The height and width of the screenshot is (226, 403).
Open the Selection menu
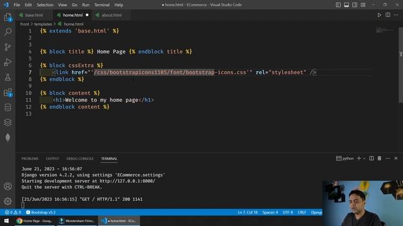tap(45, 5)
